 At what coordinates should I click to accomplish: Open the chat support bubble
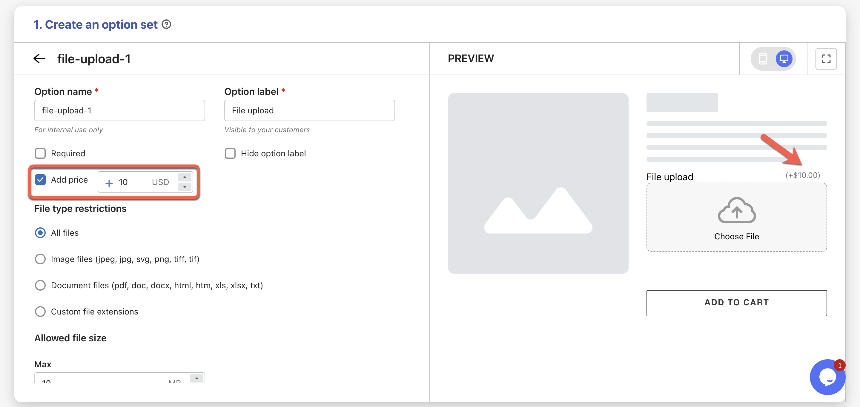point(827,377)
